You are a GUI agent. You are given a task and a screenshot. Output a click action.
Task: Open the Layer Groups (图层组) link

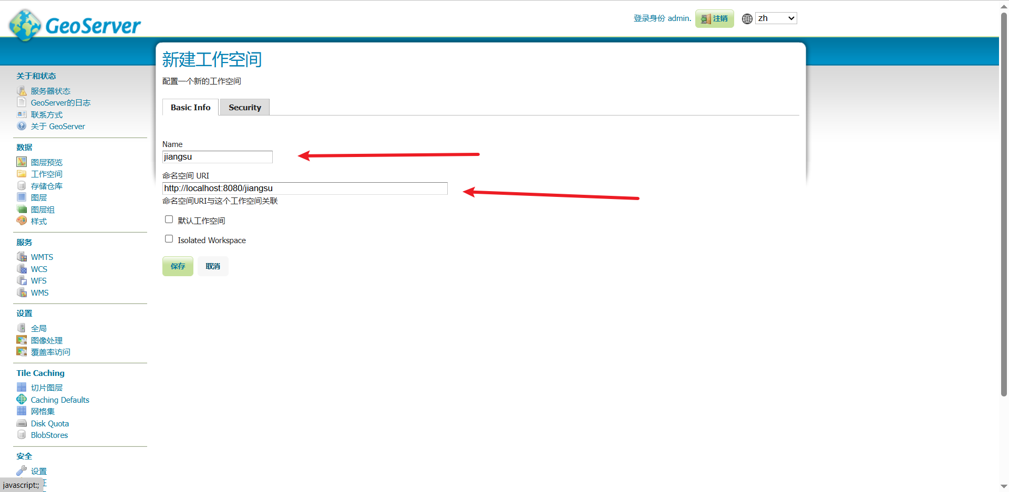pos(43,210)
